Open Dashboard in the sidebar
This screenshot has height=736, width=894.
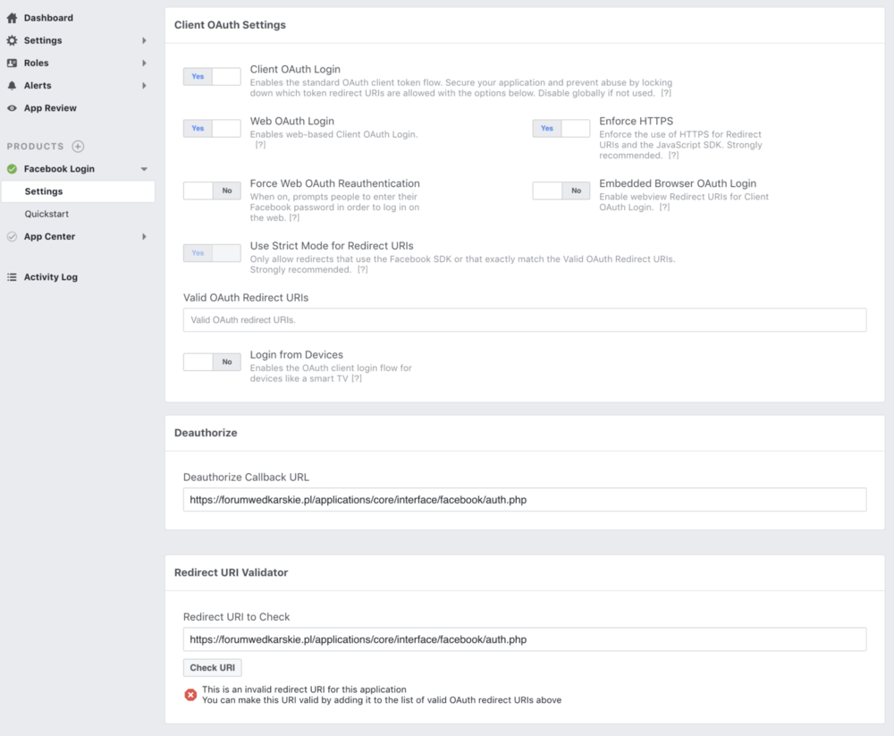point(48,18)
